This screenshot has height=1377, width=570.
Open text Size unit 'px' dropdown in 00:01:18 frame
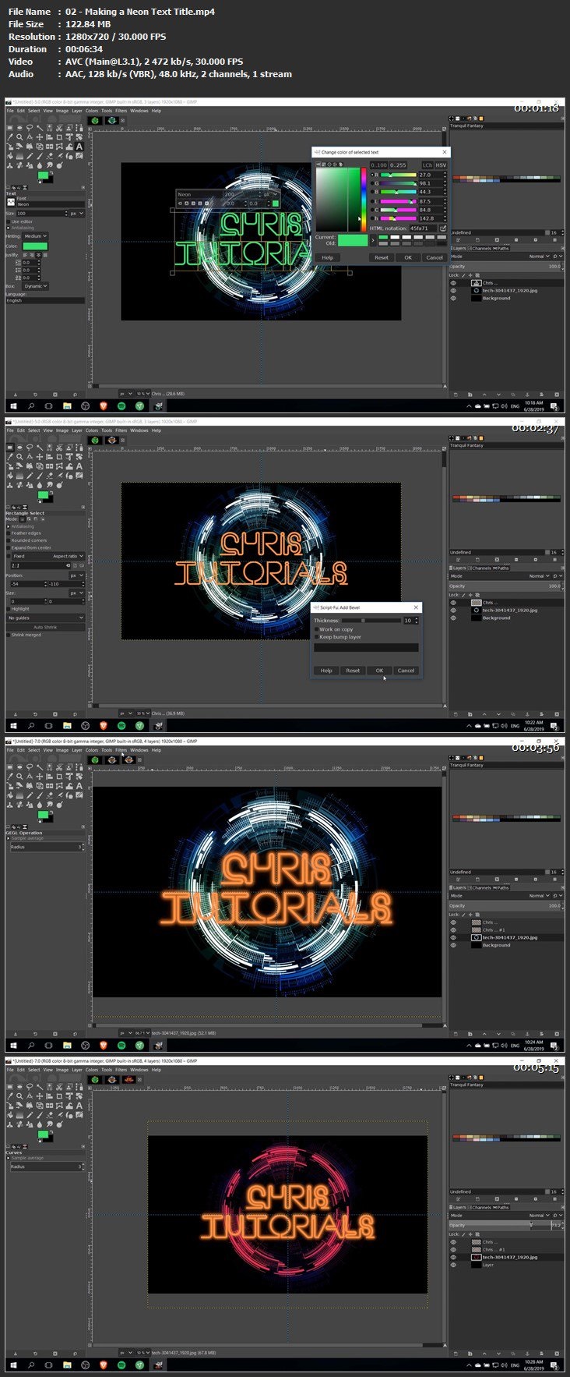pyautogui.click(x=76, y=213)
